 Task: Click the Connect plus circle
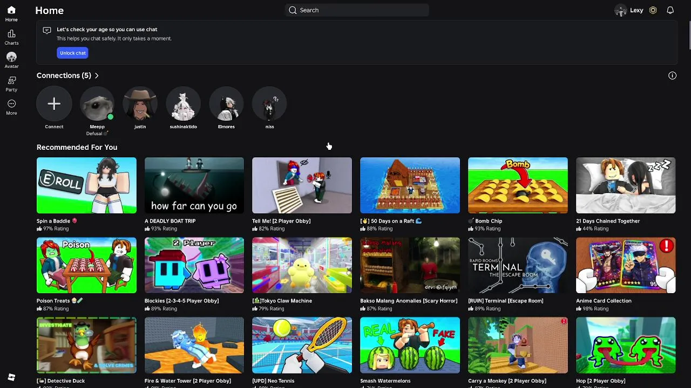click(x=54, y=104)
